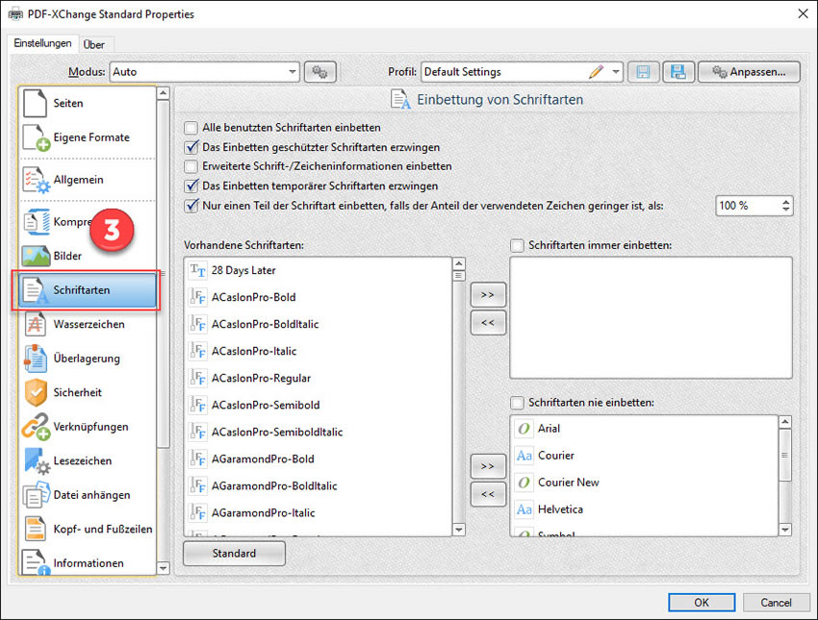
Task: Toggle Nur einen Teil der Schriftart einbetten
Action: [192, 206]
